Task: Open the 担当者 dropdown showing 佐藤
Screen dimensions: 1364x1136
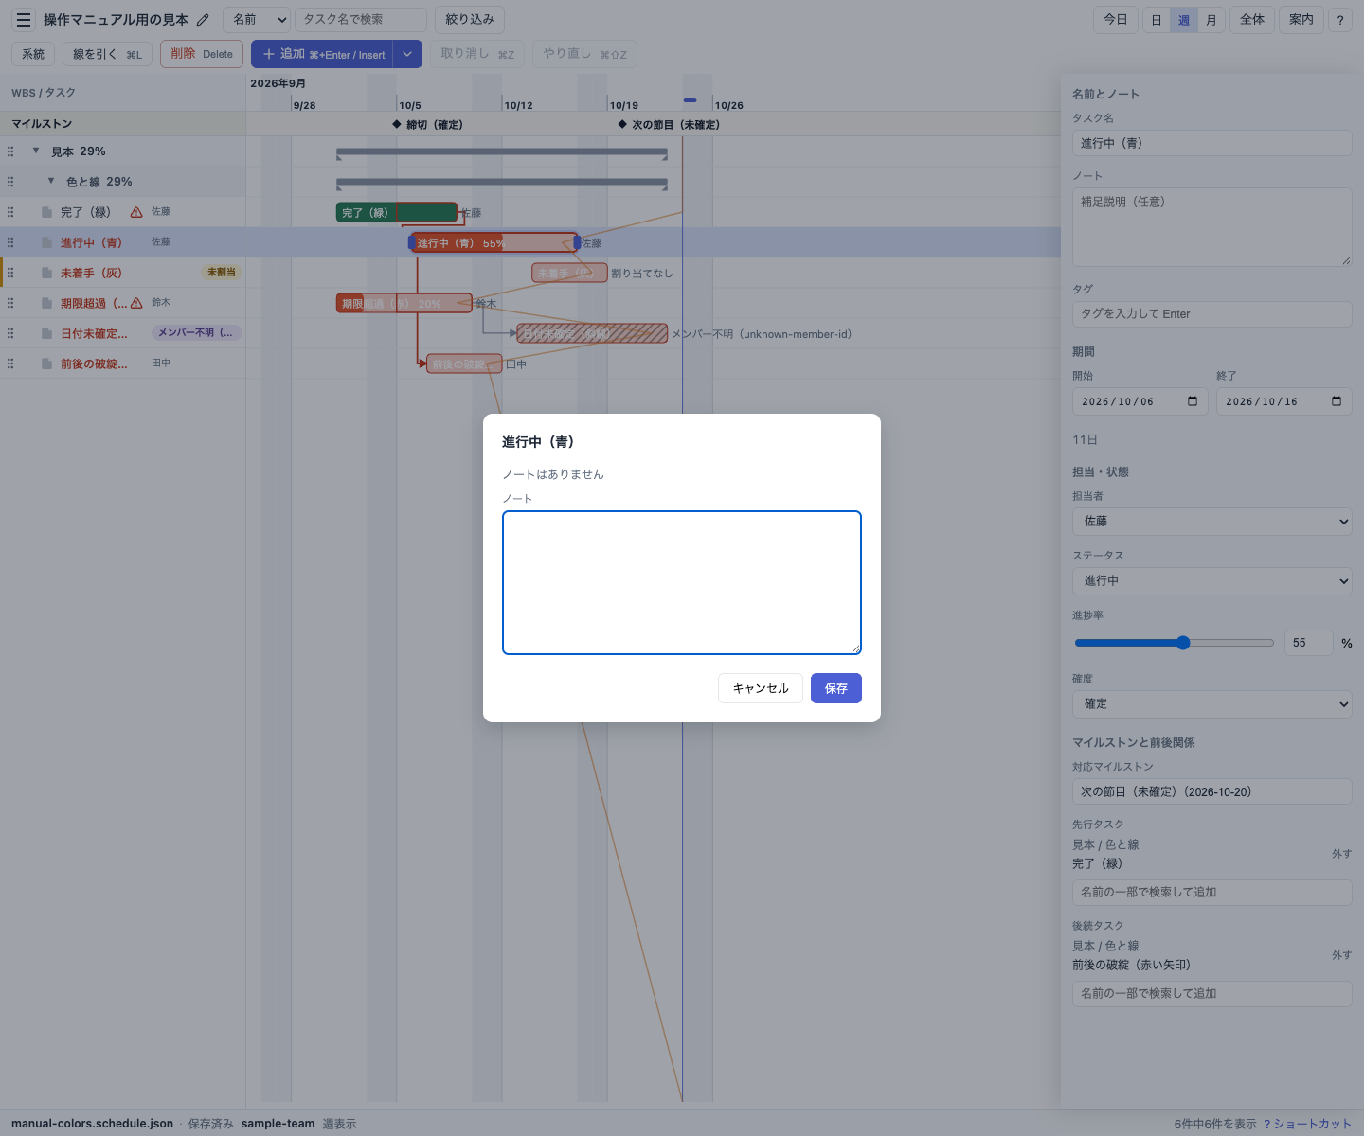Action: [x=1211, y=522]
